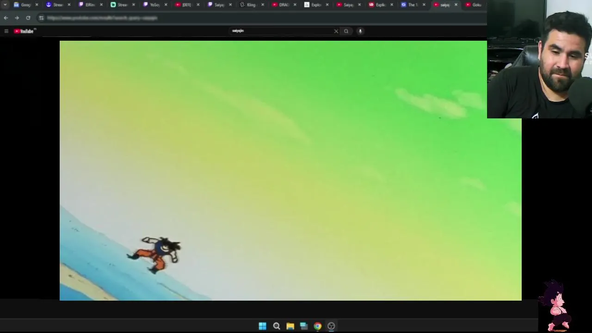Switch to the Goku tab
This screenshot has height=333, width=592.
[474, 5]
